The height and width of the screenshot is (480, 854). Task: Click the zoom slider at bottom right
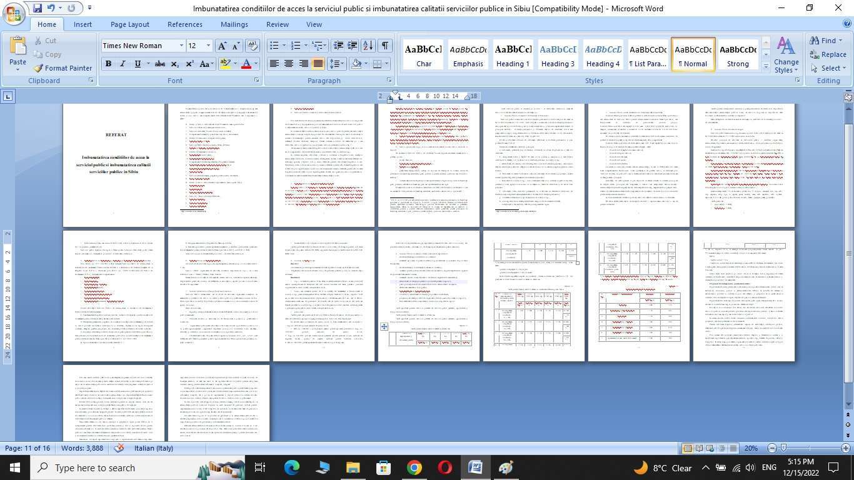pos(784,448)
